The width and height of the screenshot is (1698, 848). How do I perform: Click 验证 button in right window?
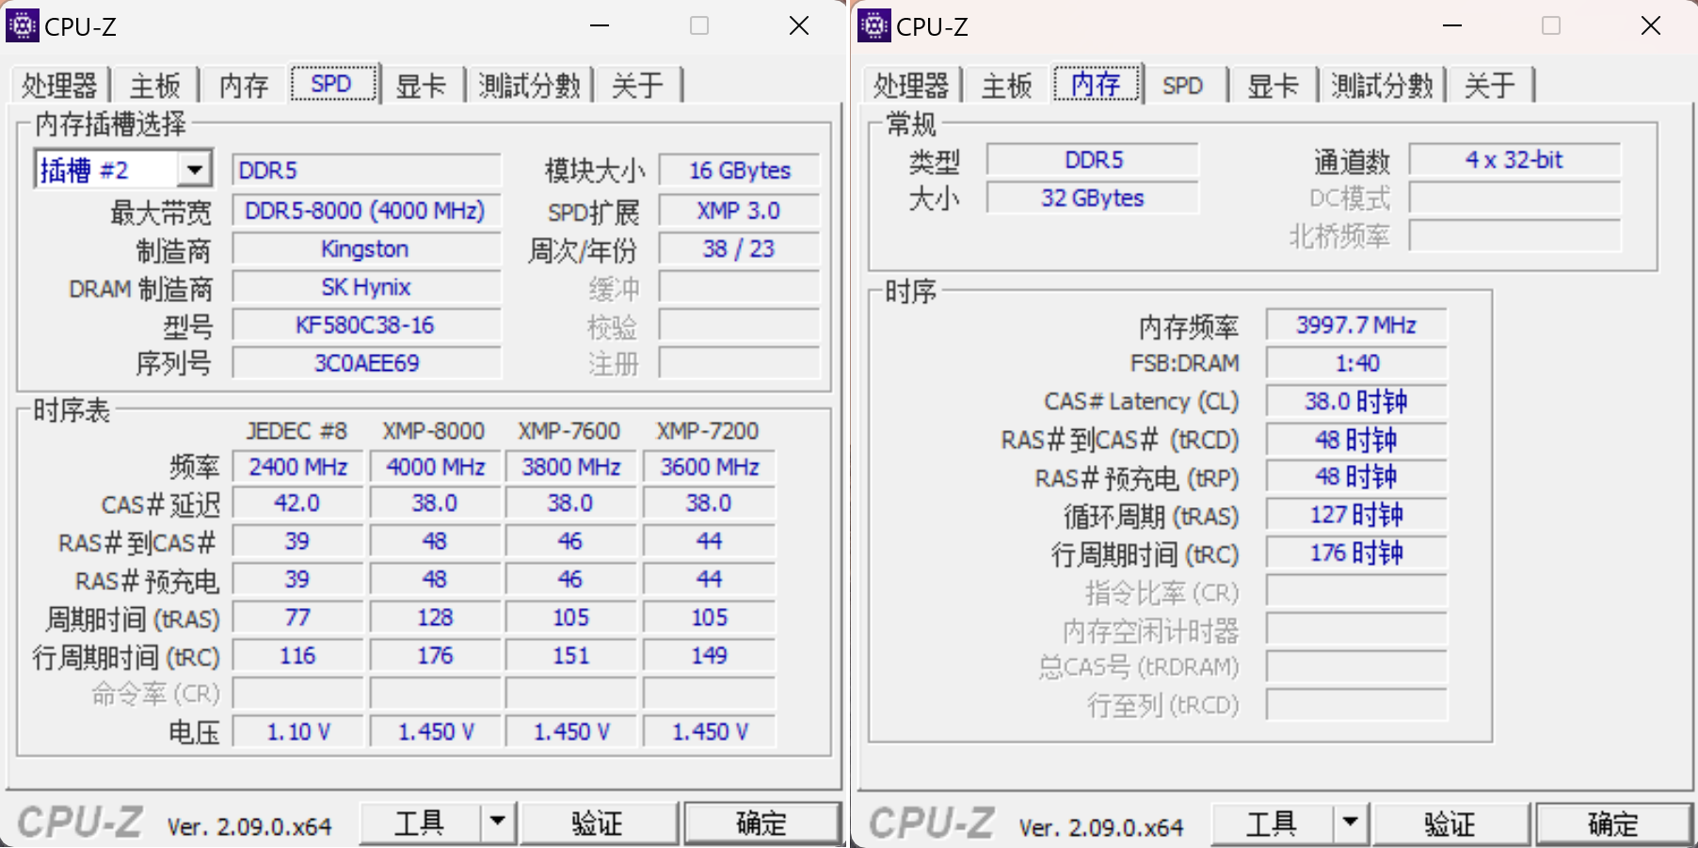(1450, 824)
